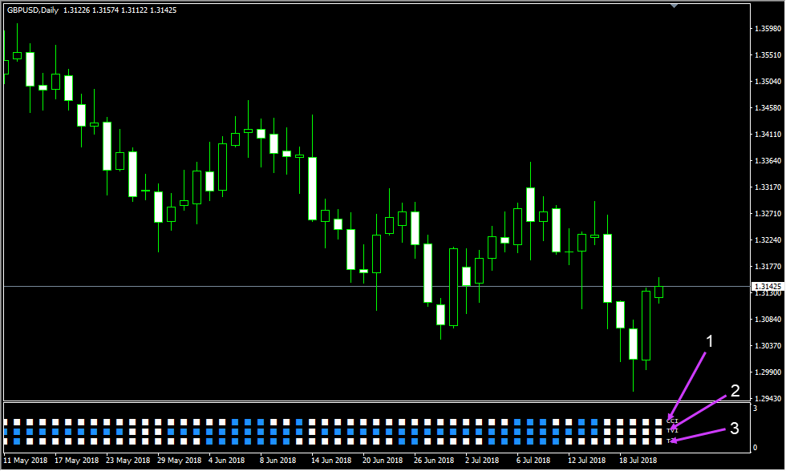
Task: Select the 4 Jun 2018 date label
Action: (x=226, y=461)
